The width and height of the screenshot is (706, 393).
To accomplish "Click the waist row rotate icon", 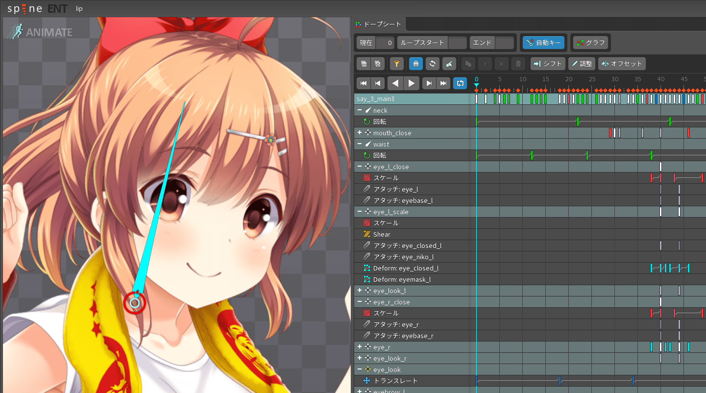I will click(366, 155).
